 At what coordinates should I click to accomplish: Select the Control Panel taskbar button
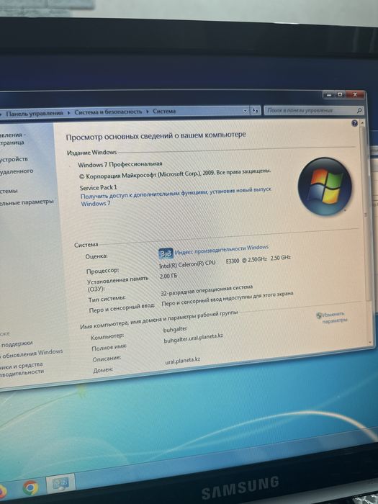tap(60, 483)
